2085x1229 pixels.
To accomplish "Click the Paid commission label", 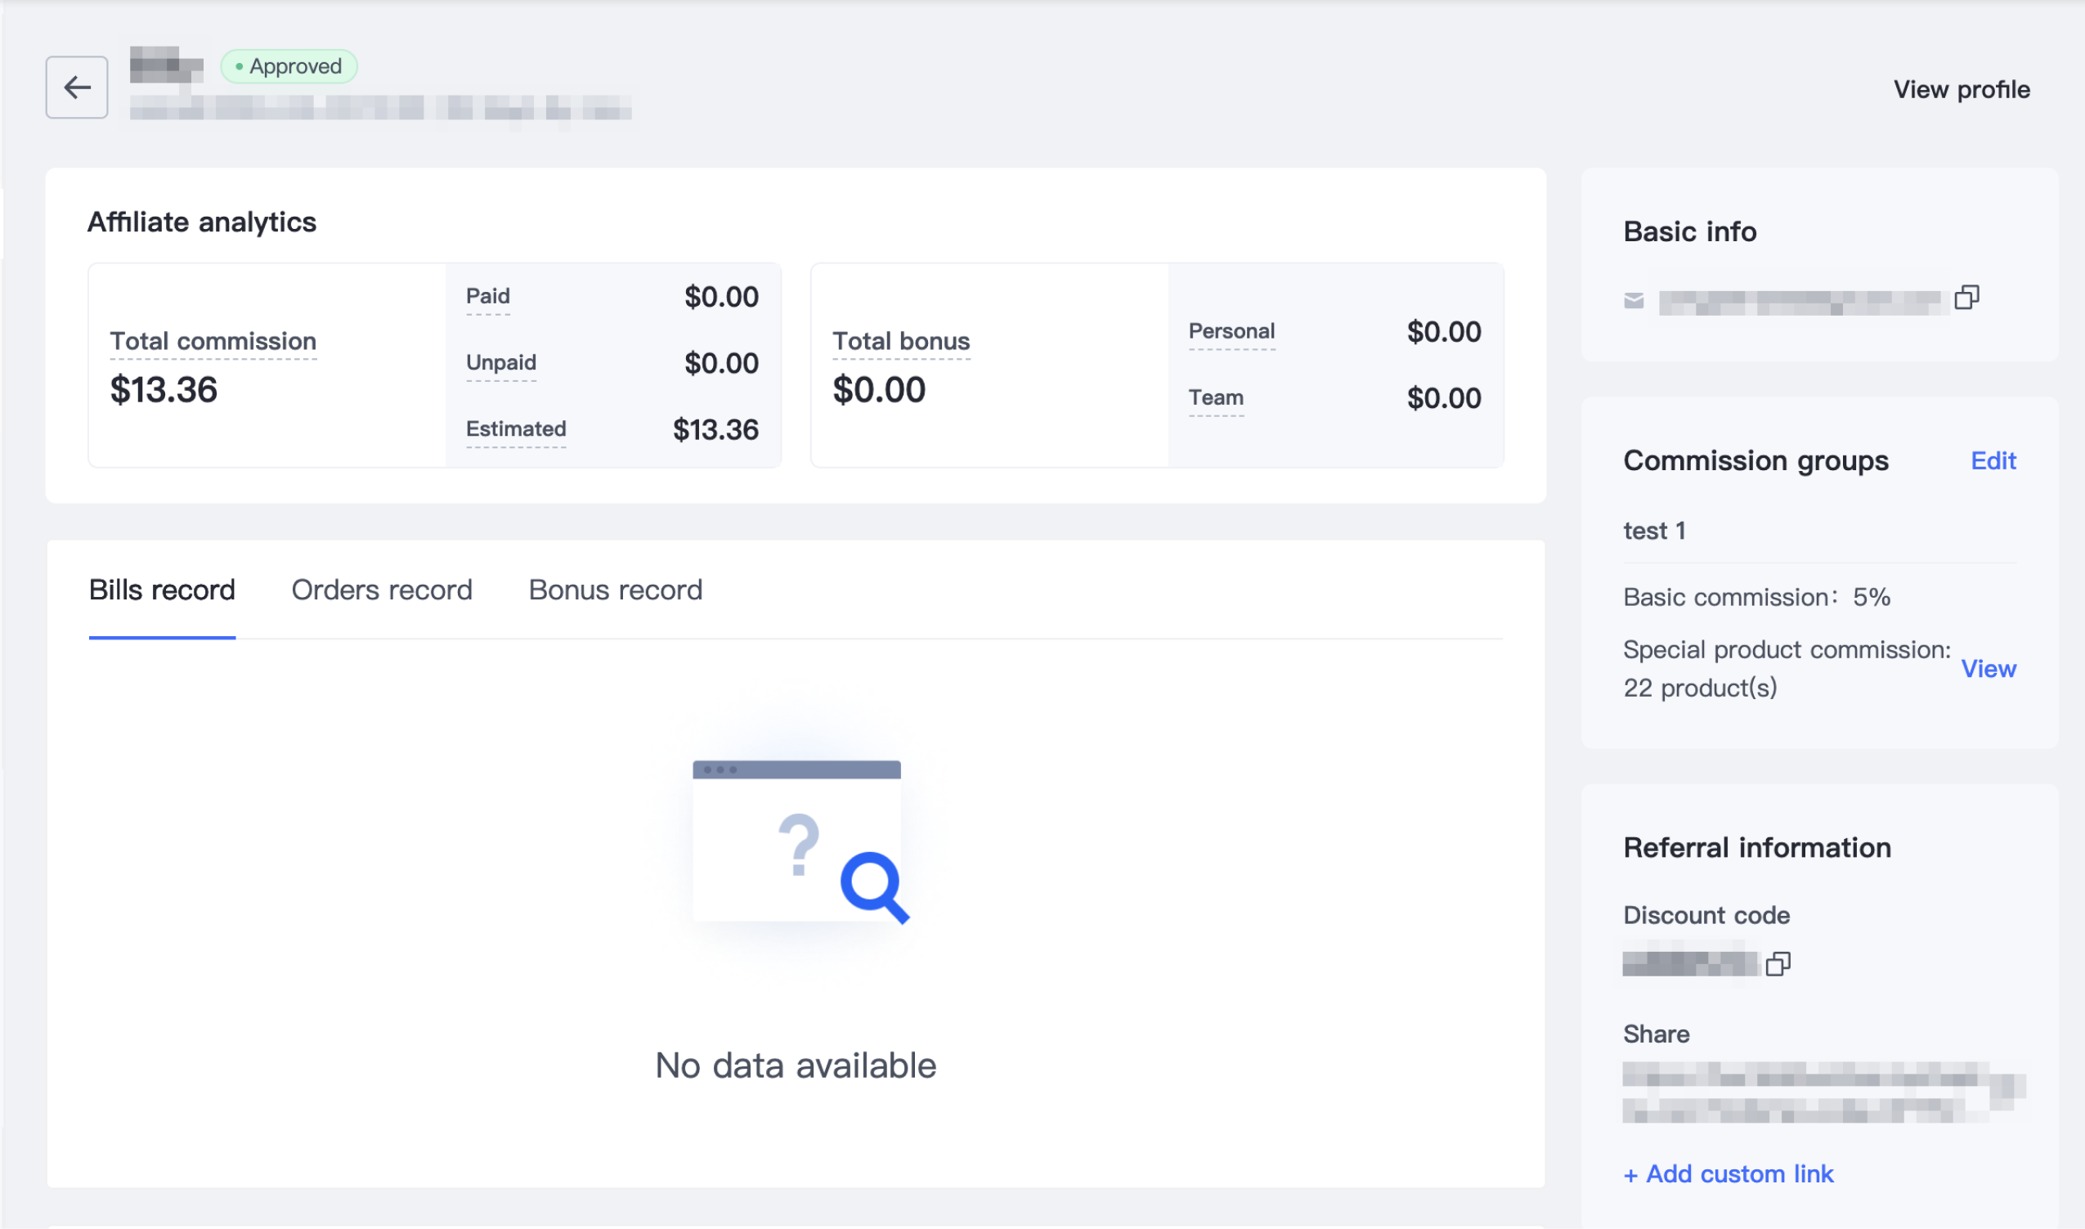I will [487, 297].
